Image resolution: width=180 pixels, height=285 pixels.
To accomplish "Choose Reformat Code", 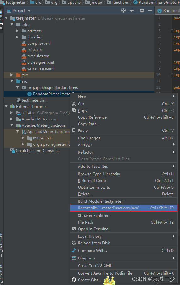I will [124, 180].
